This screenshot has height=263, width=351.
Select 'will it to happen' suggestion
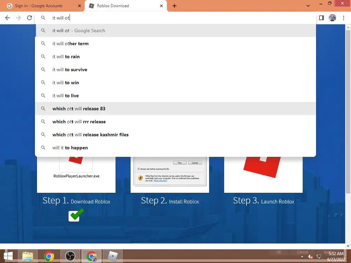click(175, 148)
